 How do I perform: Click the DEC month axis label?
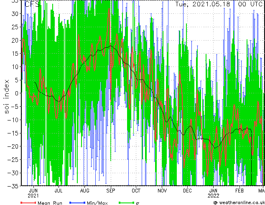tap(187, 191)
